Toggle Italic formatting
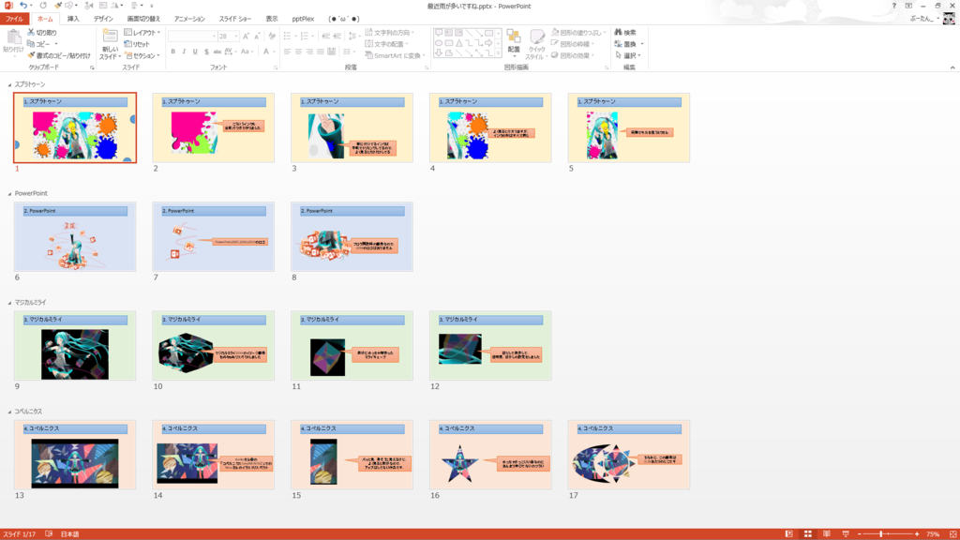This screenshot has height=540, width=960. coord(184,52)
